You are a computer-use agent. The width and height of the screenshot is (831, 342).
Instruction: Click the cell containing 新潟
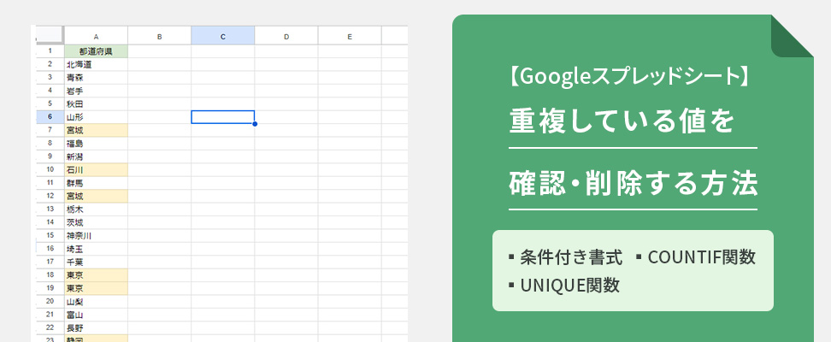coord(96,157)
